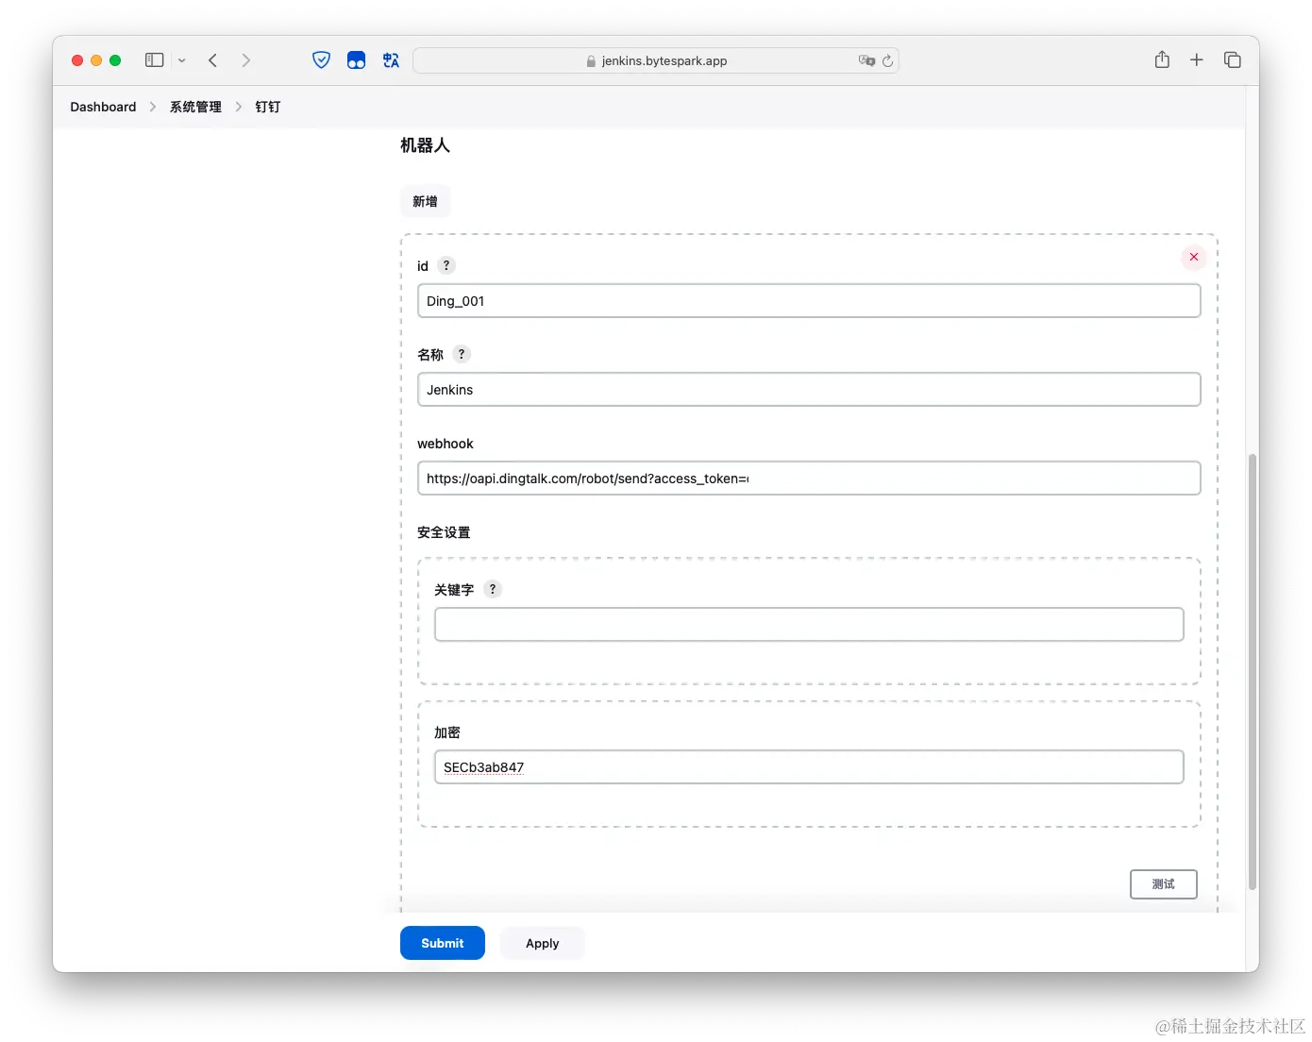Show help for the 名称 field
The height and width of the screenshot is (1042, 1312).
pyautogui.click(x=461, y=354)
